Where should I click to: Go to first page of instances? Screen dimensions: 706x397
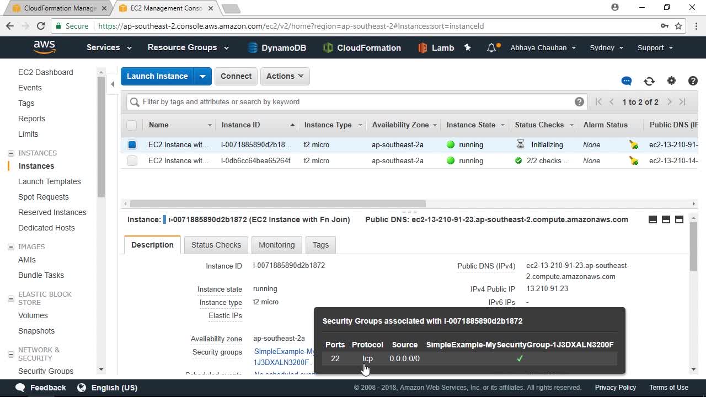(x=598, y=102)
